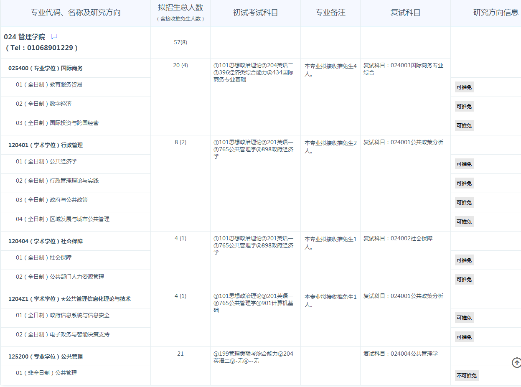
Task: Select direction 04 区域发展与城市公共管理
Action: 63,219
